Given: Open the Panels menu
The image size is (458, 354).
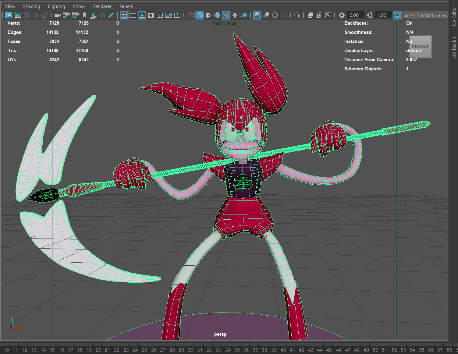Looking at the screenshot, I should click(x=126, y=6).
